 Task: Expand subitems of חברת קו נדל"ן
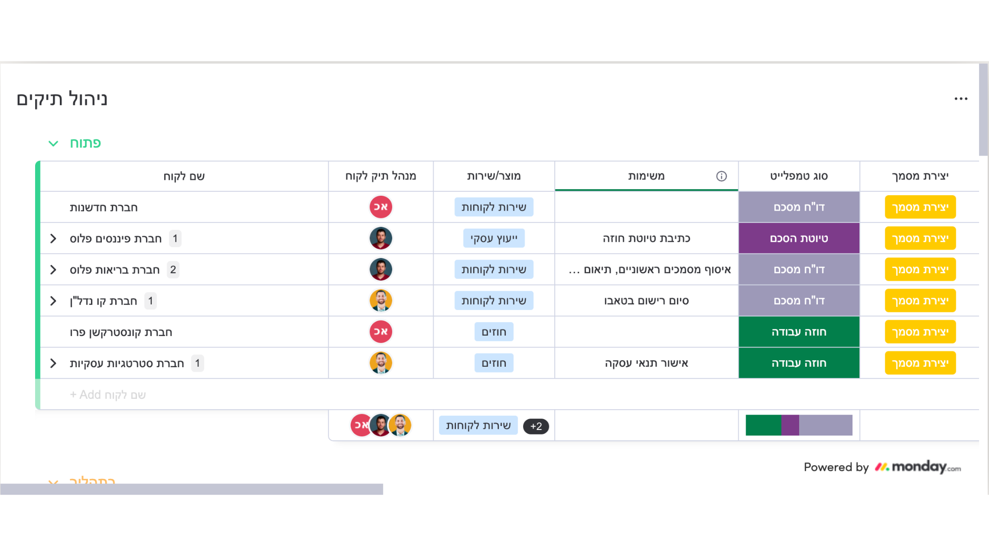[x=53, y=301]
